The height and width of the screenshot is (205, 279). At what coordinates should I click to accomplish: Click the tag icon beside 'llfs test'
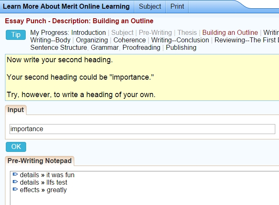click(15, 182)
